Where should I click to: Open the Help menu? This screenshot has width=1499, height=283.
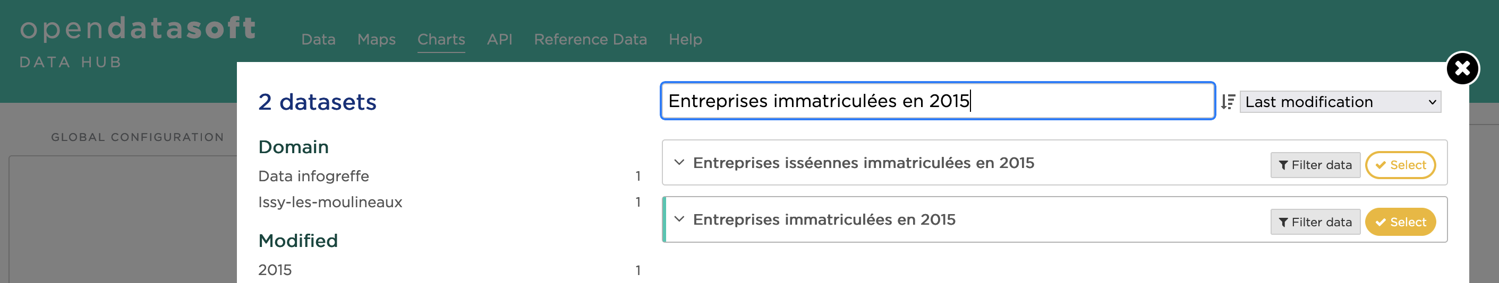[x=685, y=40]
